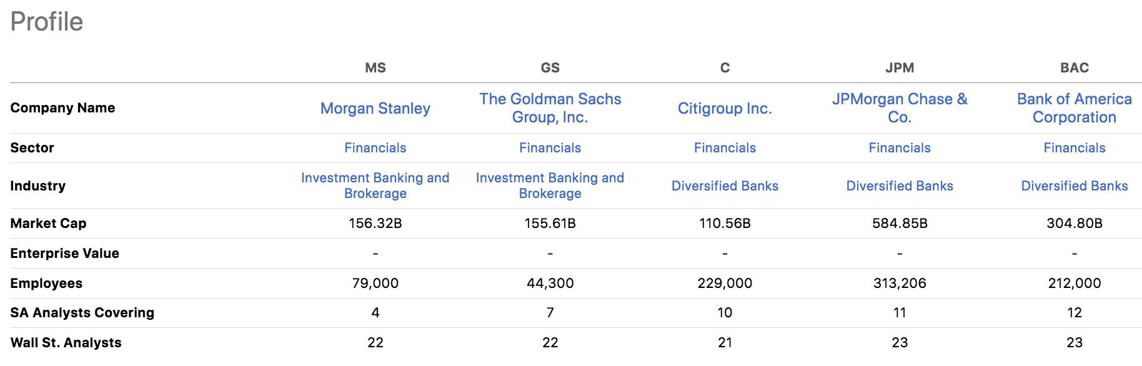Open Diversified Banks link for Citigroup
Viewport: 1142px width, 366px height.
[725, 186]
